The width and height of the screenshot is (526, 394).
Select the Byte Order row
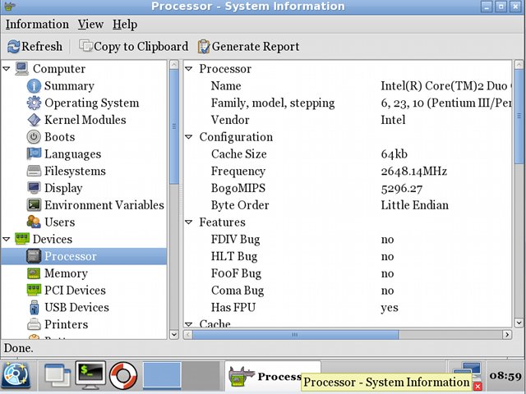tap(348, 205)
